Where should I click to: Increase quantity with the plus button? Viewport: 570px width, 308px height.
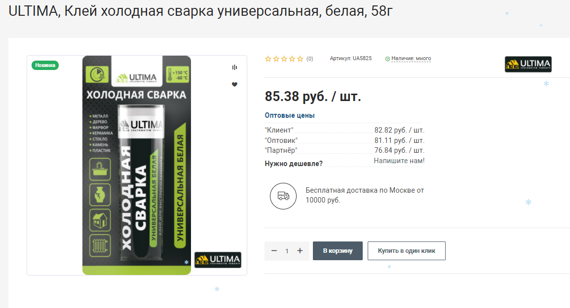pyautogui.click(x=300, y=251)
